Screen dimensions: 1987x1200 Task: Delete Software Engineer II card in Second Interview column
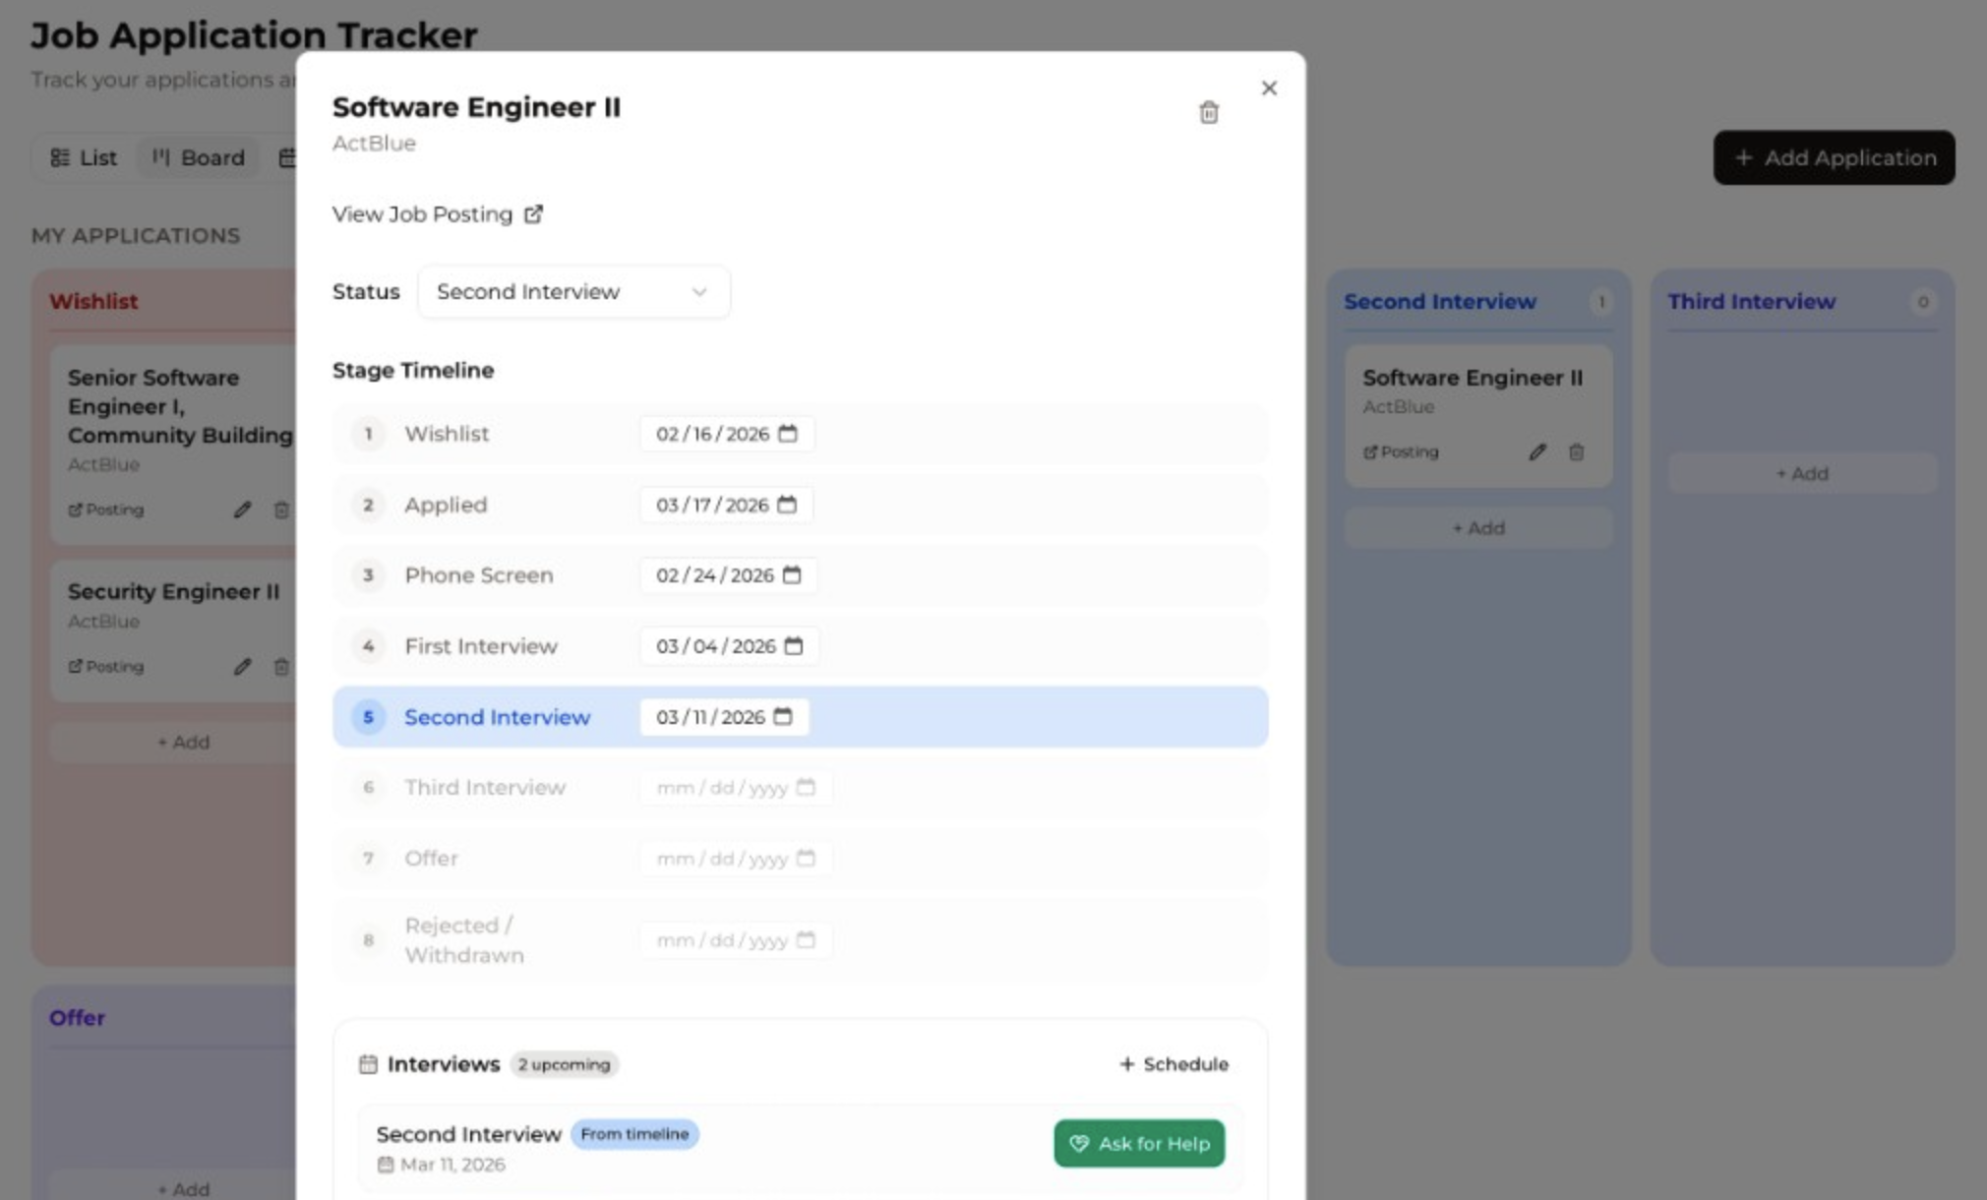coord(1576,452)
